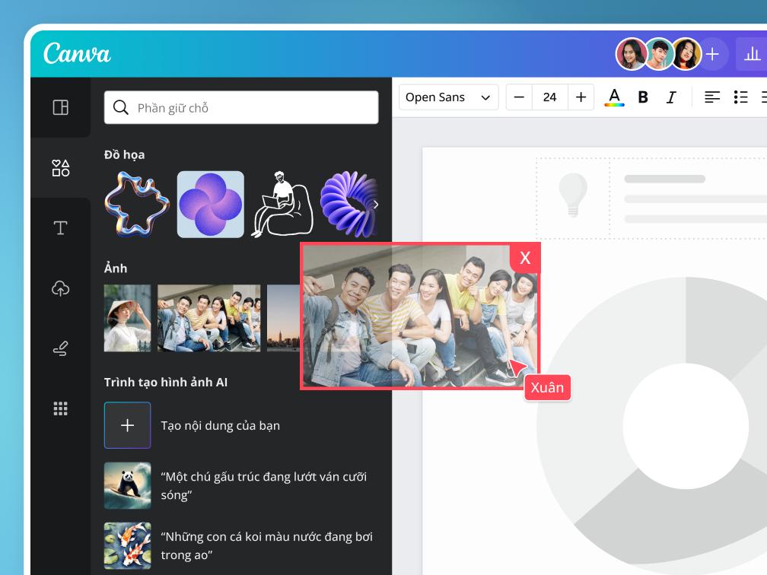This screenshot has width=767, height=575.
Task: Click the 'Phần giữ chỗ' search field
Action: point(241,107)
